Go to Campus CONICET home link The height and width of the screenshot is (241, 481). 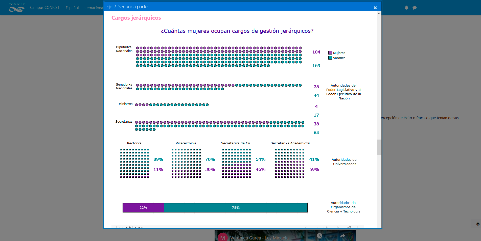[45, 8]
